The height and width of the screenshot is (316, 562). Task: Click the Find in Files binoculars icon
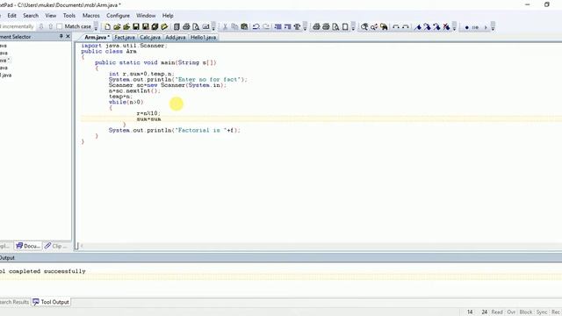[x=384, y=27]
